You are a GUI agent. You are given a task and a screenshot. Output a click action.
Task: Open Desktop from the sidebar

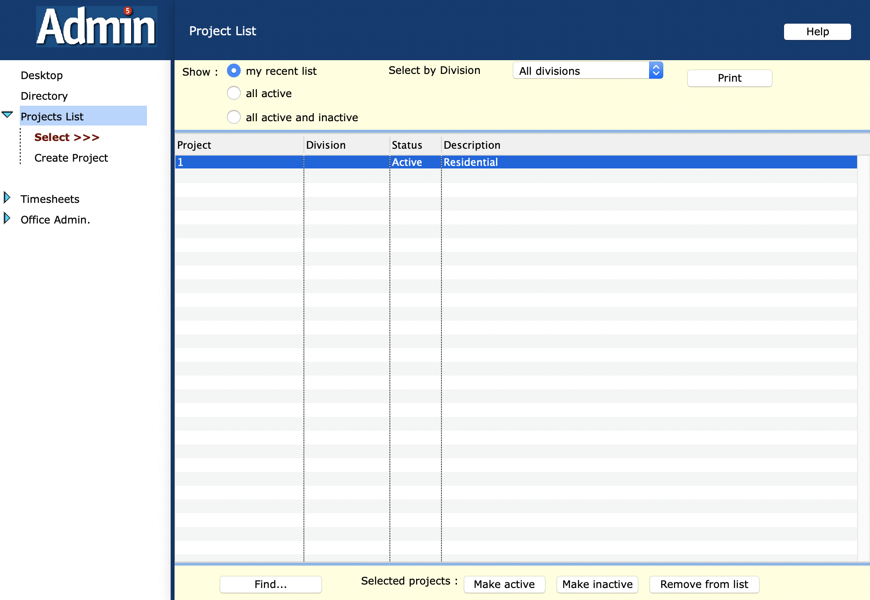[42, 75]
